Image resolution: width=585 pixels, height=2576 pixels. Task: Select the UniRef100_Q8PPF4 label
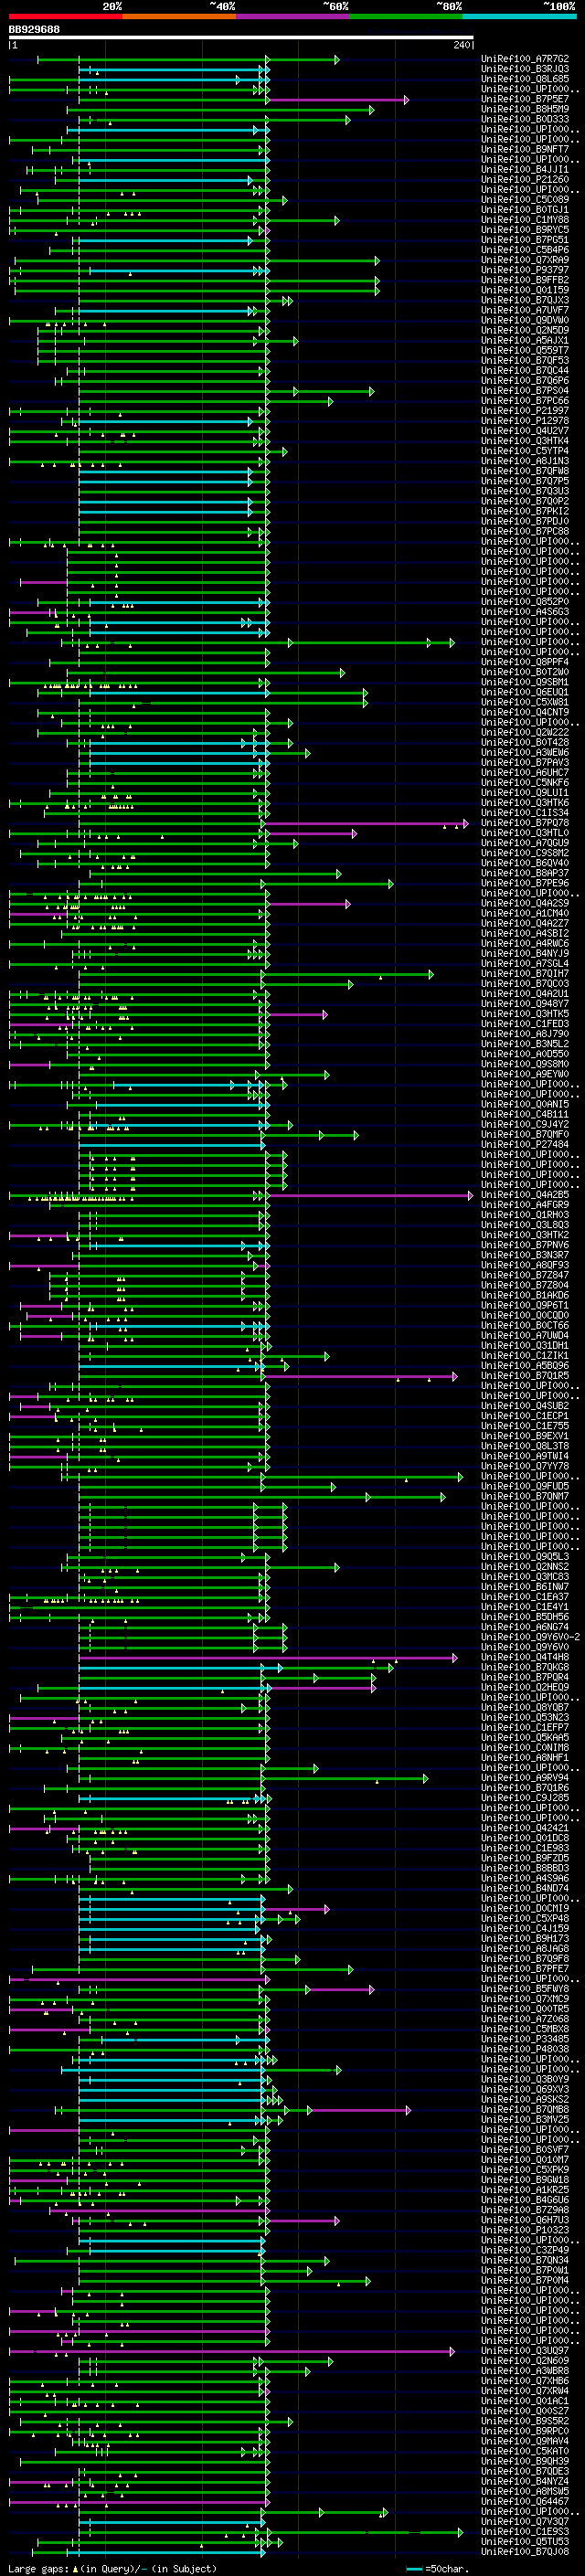coord(525,662)
